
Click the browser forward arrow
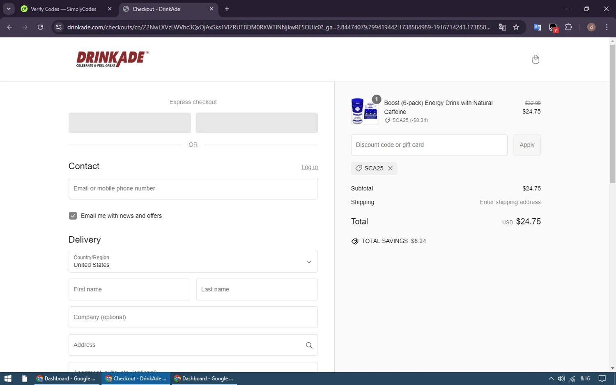pyautogui.click(x=25, y=27)
